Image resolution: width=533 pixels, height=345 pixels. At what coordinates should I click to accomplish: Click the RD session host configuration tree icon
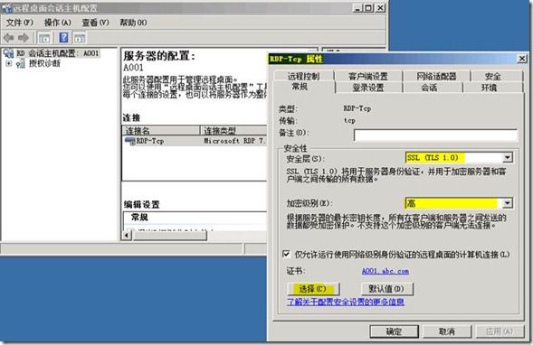[8, 53]
